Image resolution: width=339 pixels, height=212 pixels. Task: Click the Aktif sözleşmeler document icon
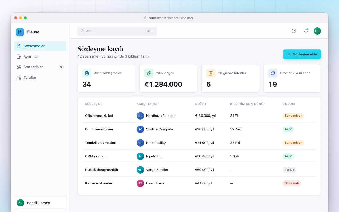[x=87, y=73]
